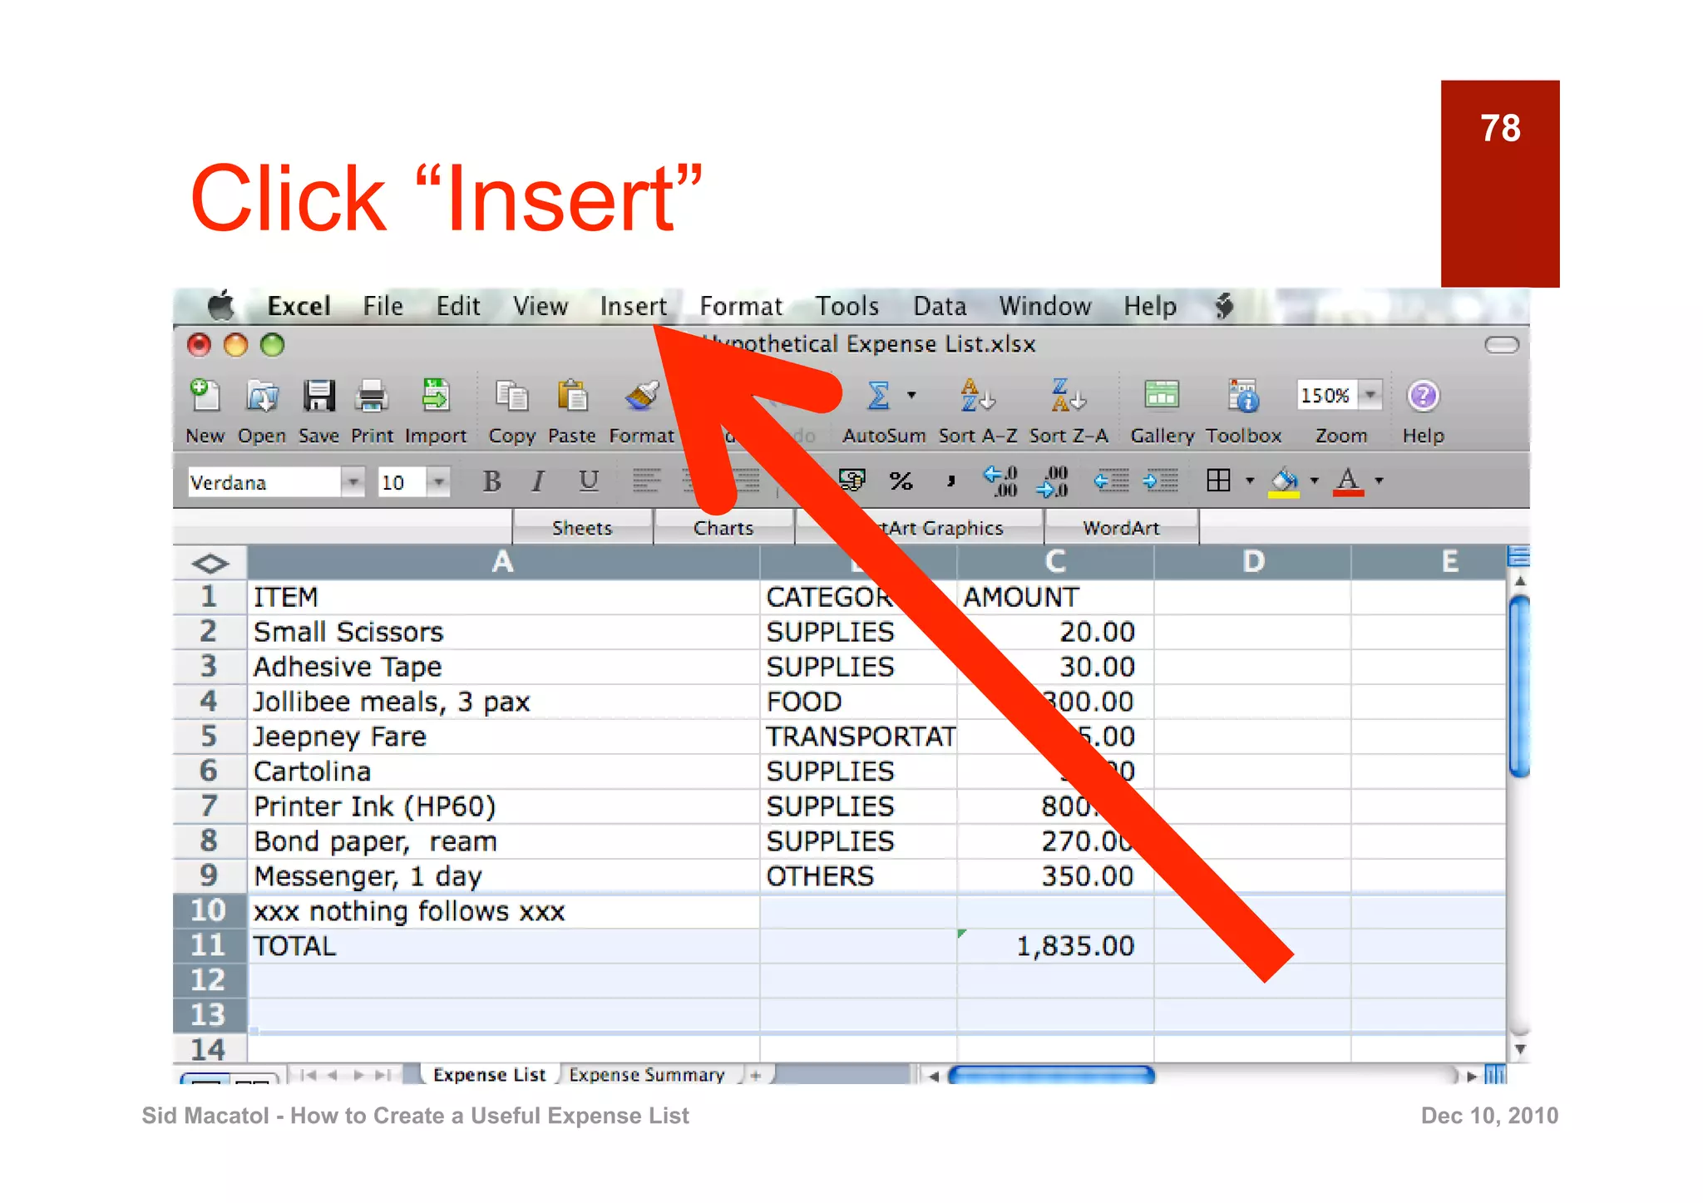
Task: Open the Window menu
Action: pyautogui.click(x=1044, y=306)
